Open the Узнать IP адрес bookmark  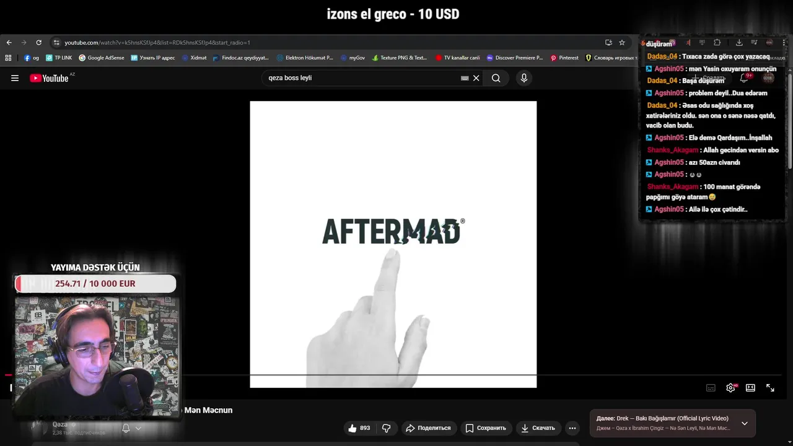(153, 58)
